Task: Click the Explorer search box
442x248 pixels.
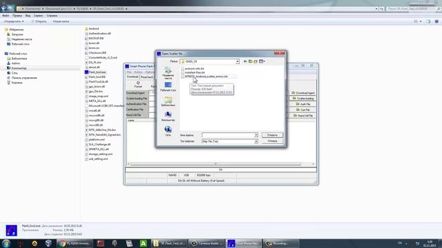Action: point(414,9)
